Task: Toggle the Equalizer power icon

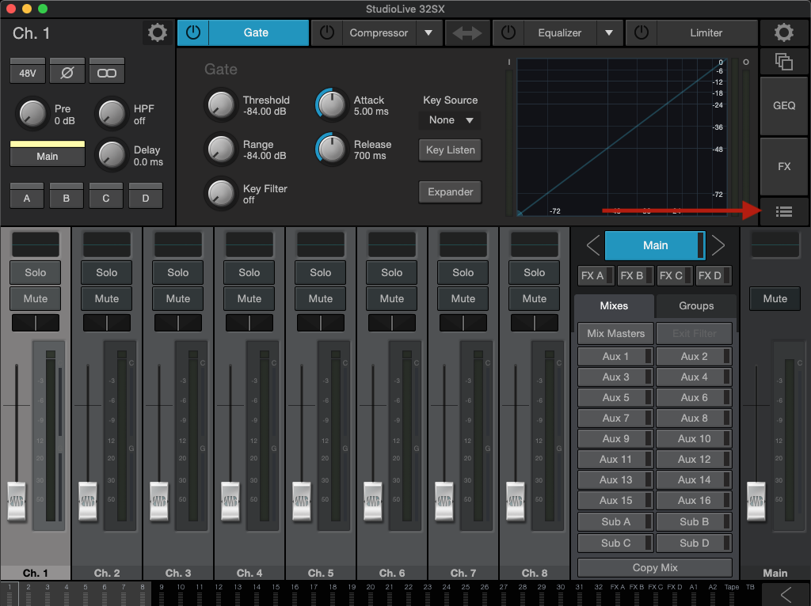Action: tap(508, 32)
